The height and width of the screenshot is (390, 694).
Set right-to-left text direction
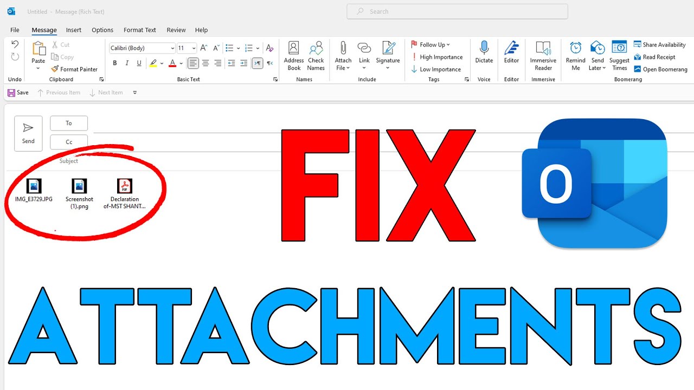tap(269, 63)
